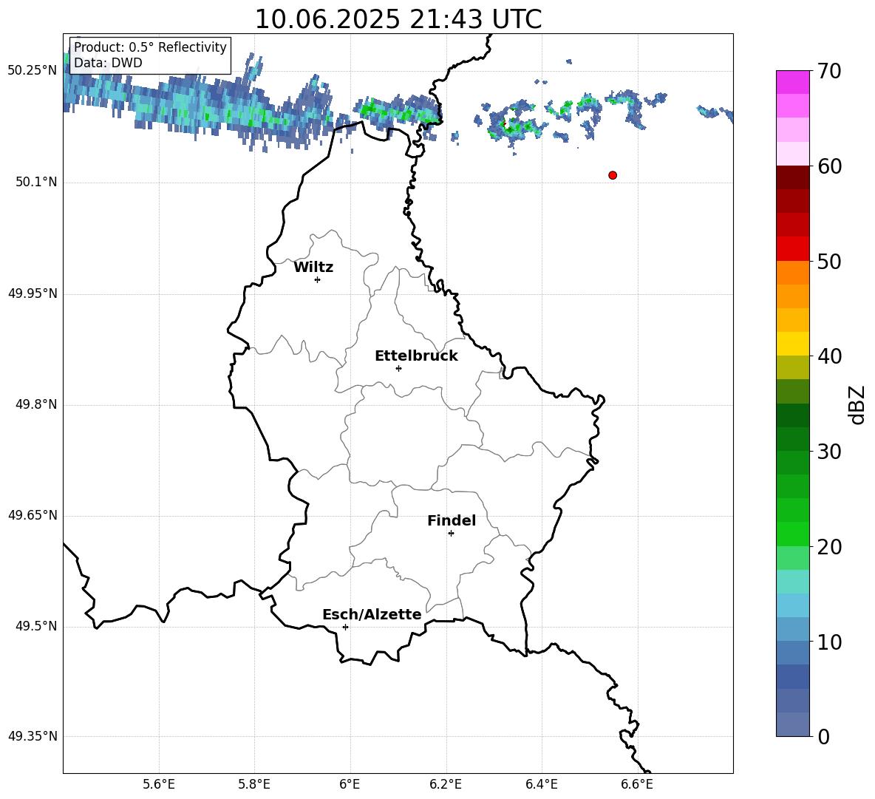Viewport: 875px width, 799px height.
Task: Click the 49.8°N latitude label
Action: (x=36, y=404)
